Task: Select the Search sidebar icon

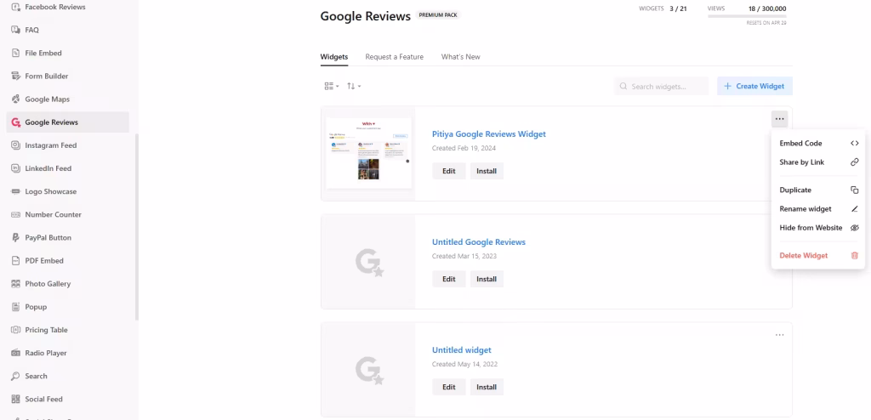Action: [x=15, y=376]
